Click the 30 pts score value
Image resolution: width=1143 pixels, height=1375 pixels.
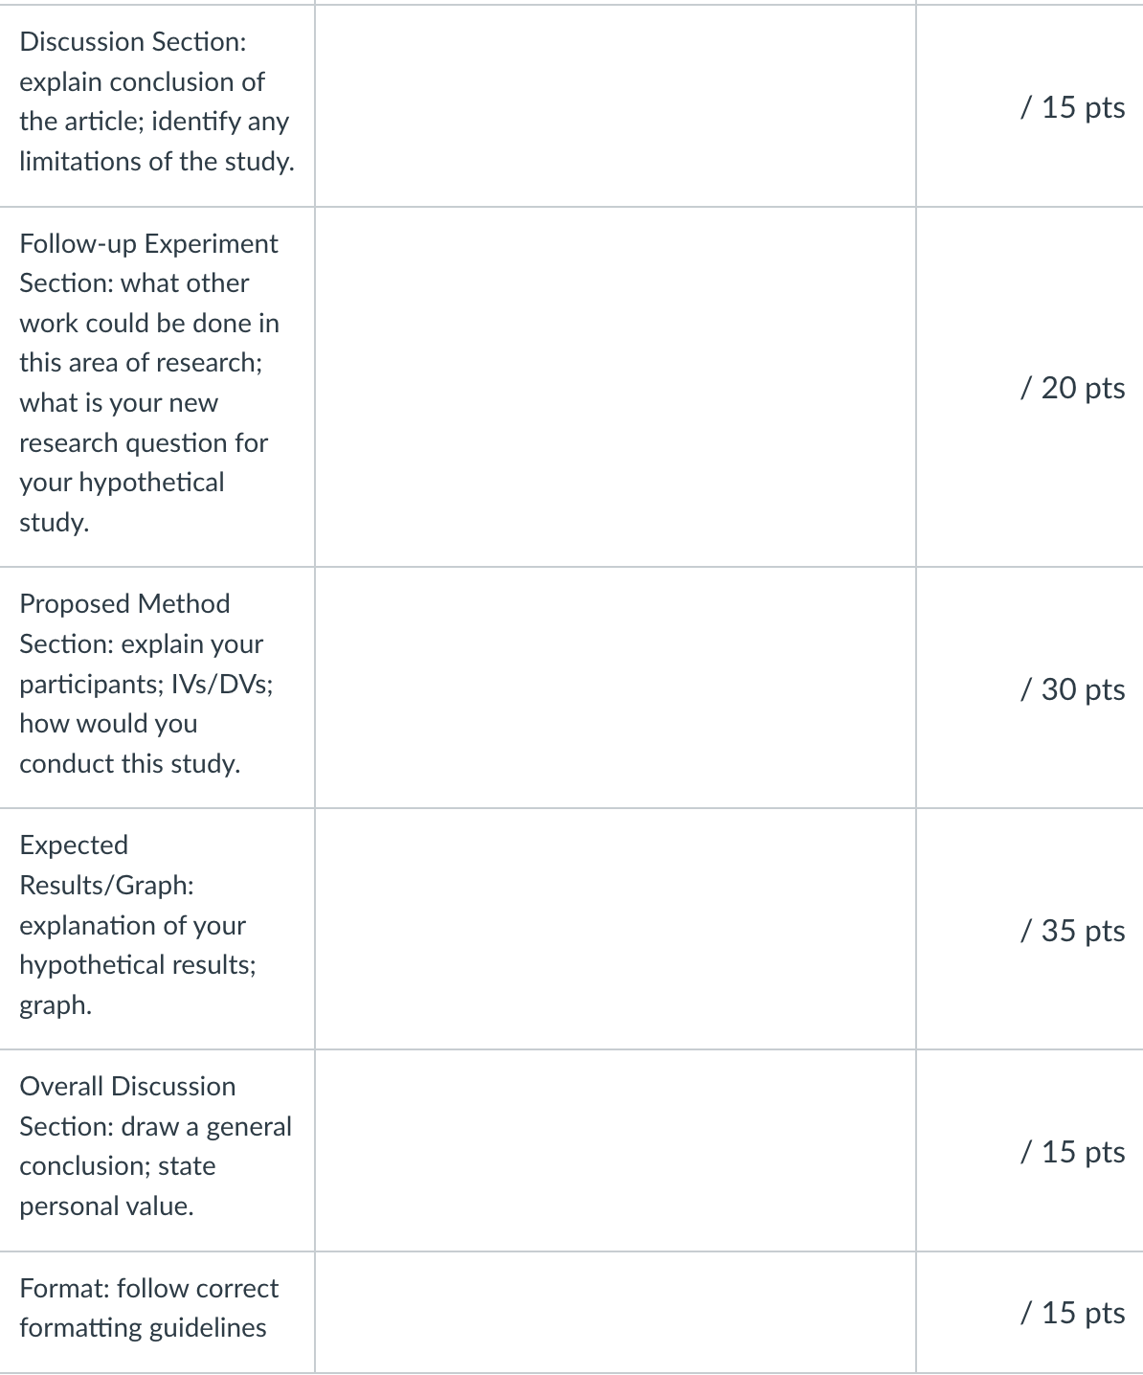tap(1072, 689)
